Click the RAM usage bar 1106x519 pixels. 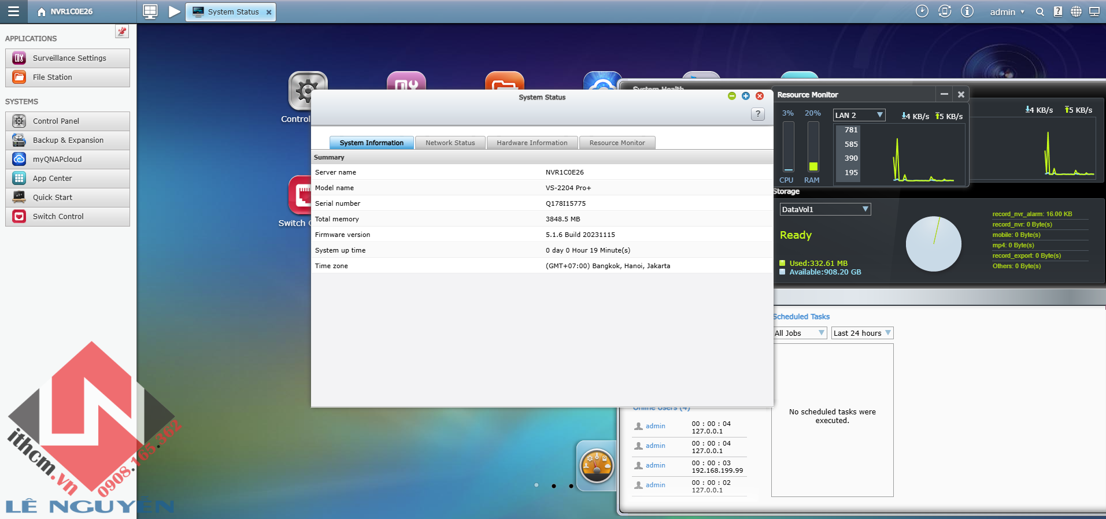pyautogui.click(x=813, y=147)
